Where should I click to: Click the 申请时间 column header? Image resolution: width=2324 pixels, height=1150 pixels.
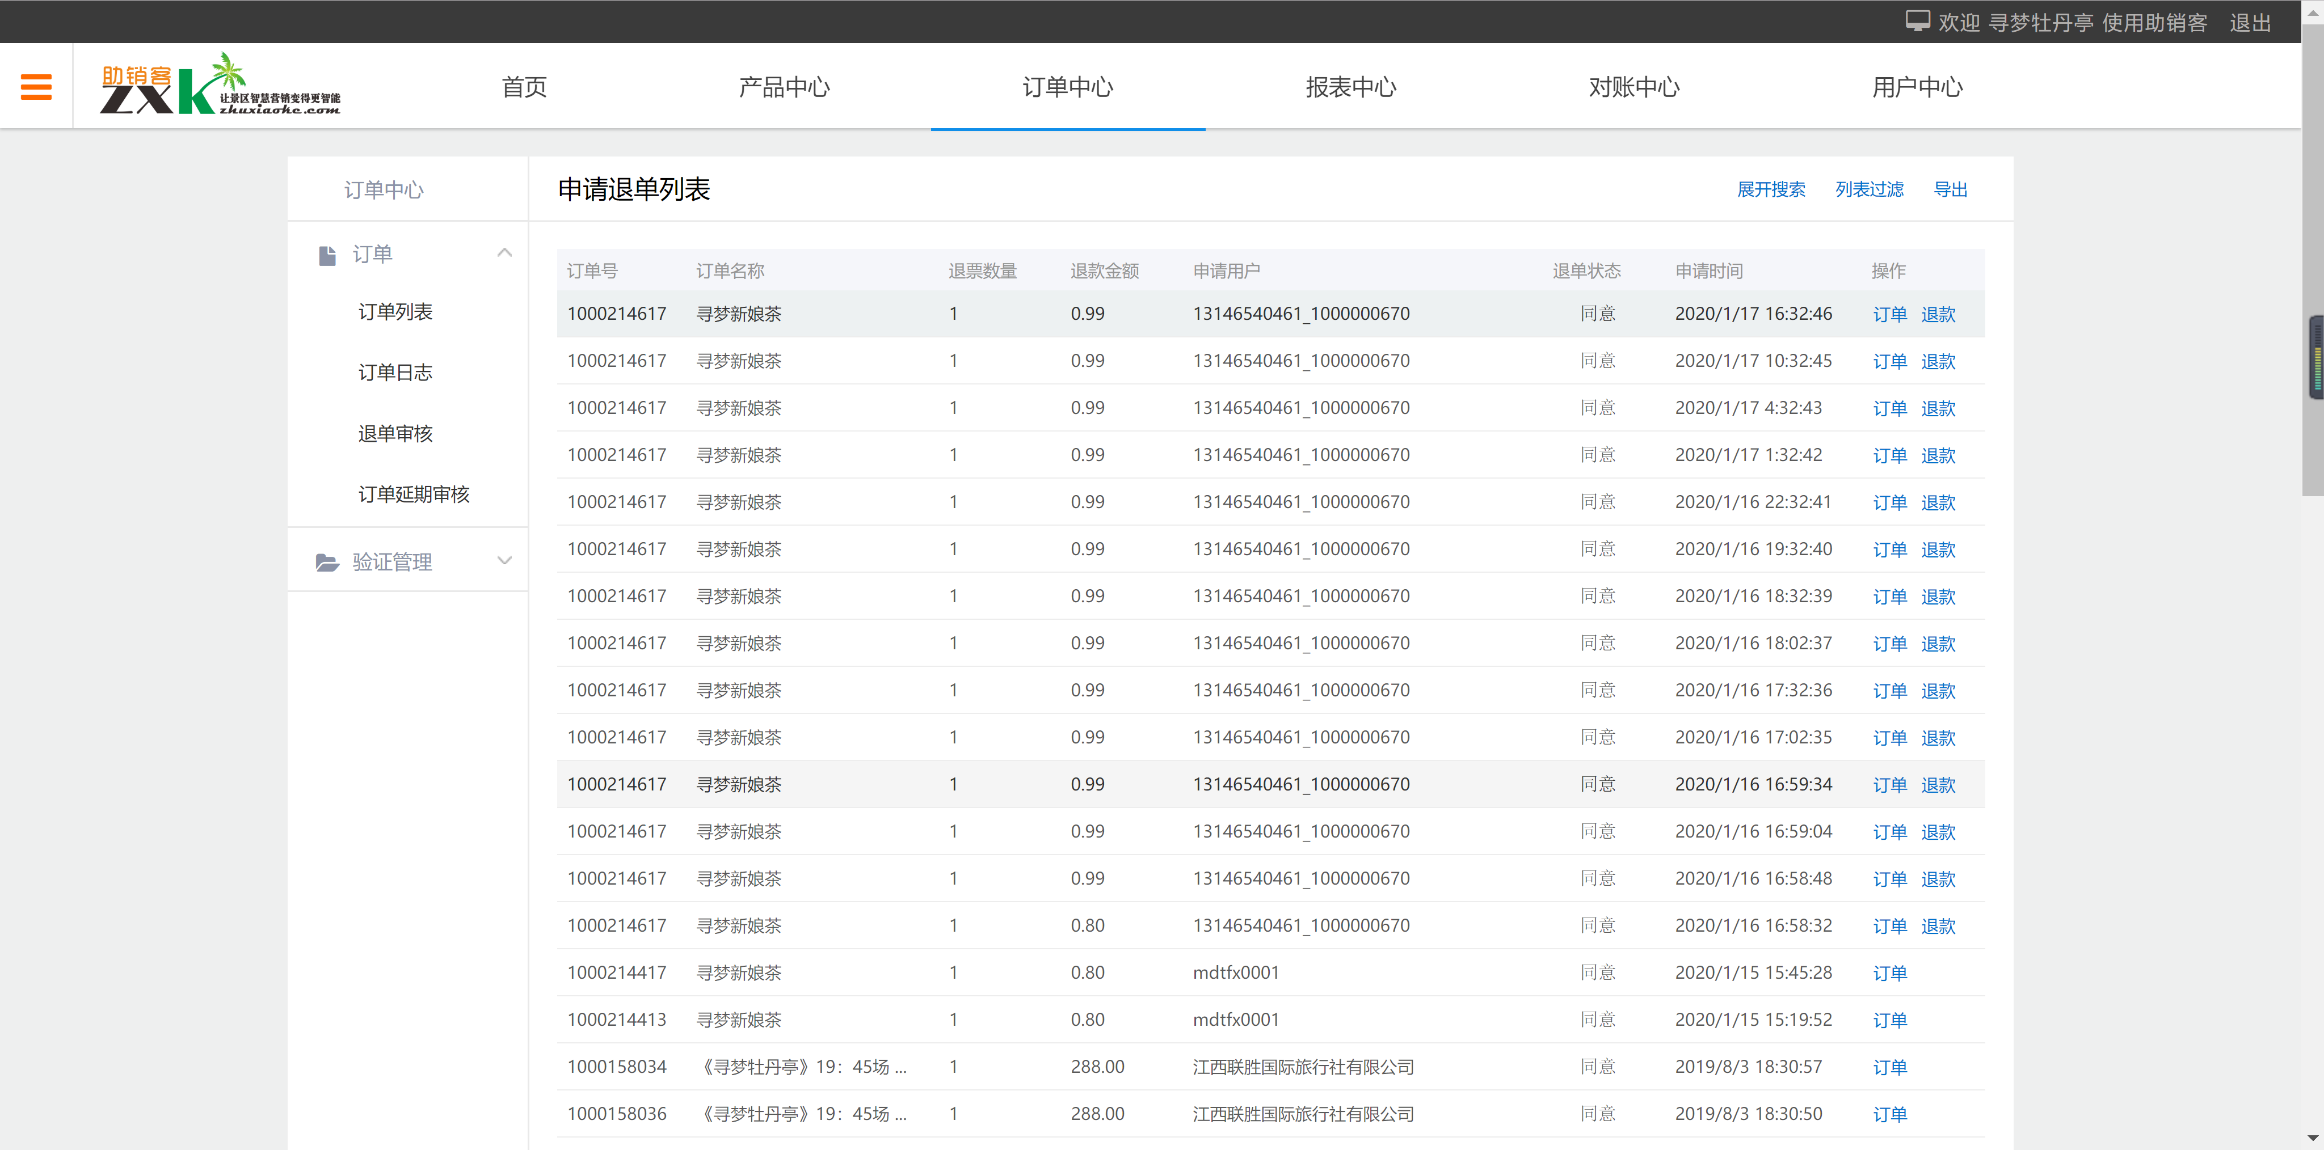pos(1709,270)
